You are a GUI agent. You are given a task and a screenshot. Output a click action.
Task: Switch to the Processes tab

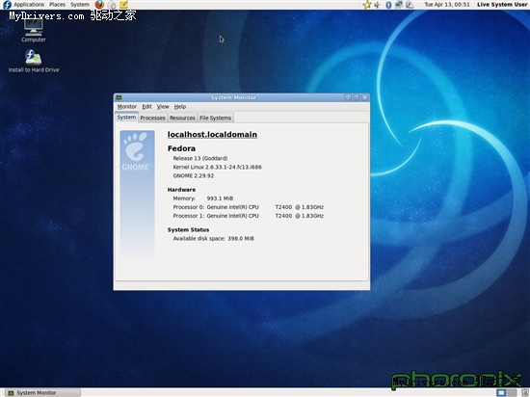coord(153,118)
